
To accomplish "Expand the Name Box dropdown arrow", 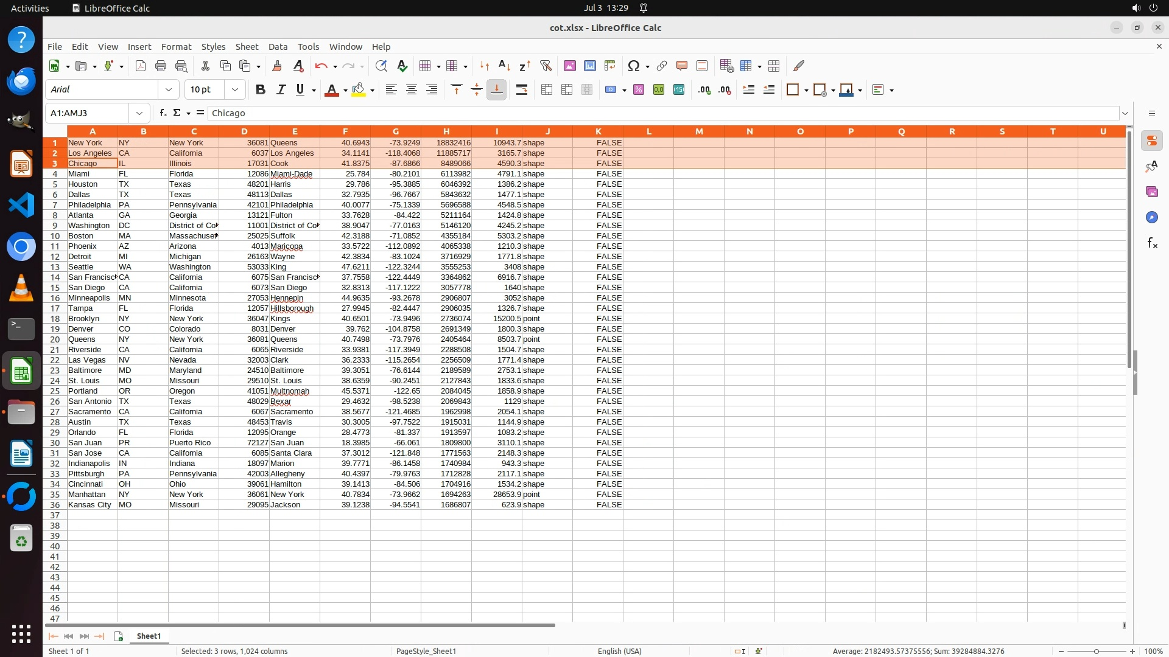I will click(x=139, y=113).
